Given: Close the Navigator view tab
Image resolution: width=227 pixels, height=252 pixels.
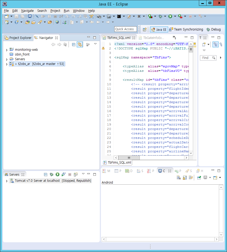Looking at the screenshot, I should click(x=56, y=38).
